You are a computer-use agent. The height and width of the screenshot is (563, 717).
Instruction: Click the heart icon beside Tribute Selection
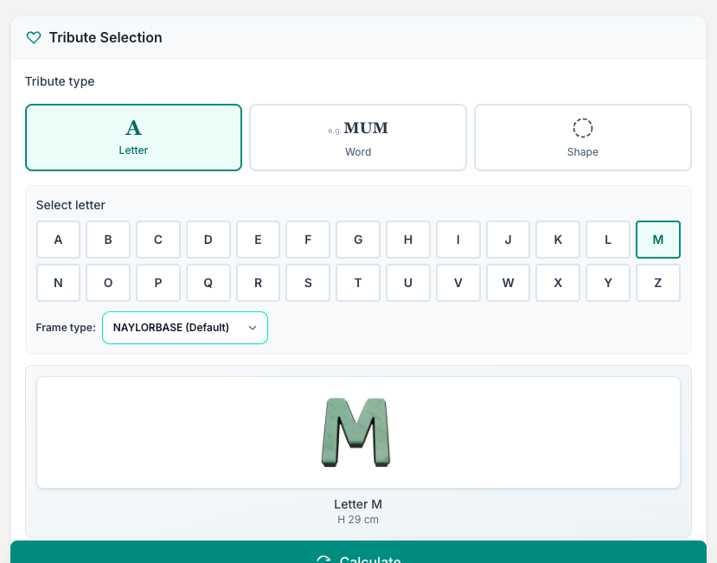pos(34,37)
